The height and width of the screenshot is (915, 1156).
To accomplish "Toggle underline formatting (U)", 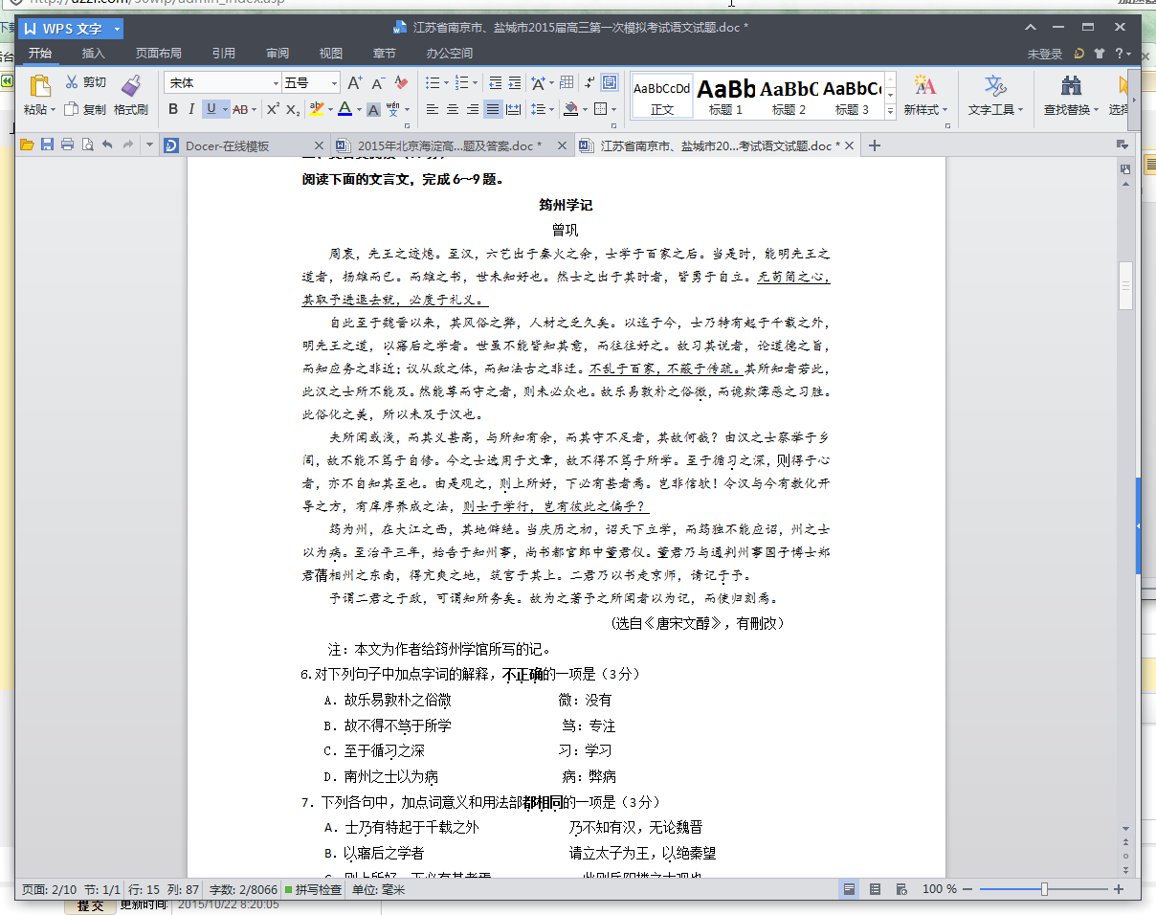I will (211, 109).
